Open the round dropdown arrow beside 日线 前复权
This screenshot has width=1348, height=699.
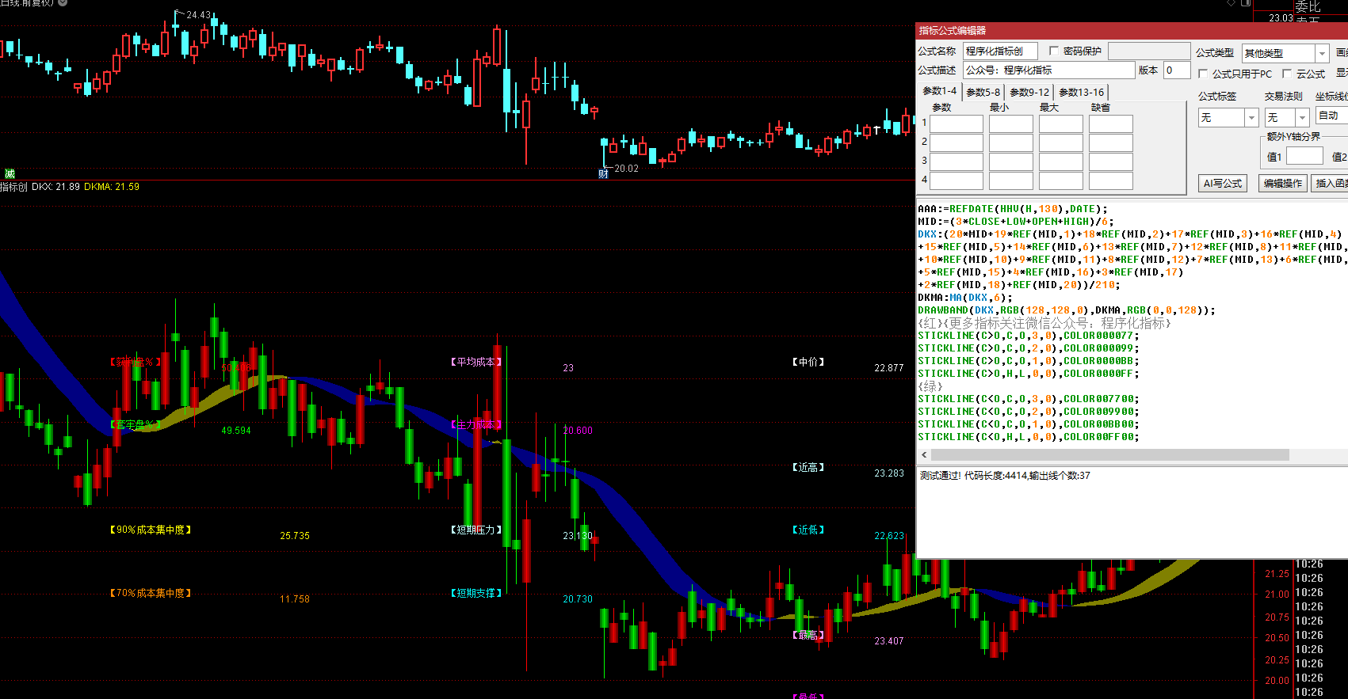(63, 3)
